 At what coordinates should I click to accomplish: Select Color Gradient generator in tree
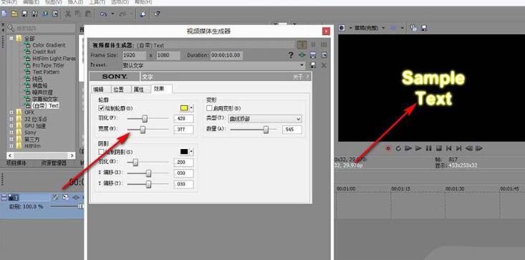(x=49, y=45)
